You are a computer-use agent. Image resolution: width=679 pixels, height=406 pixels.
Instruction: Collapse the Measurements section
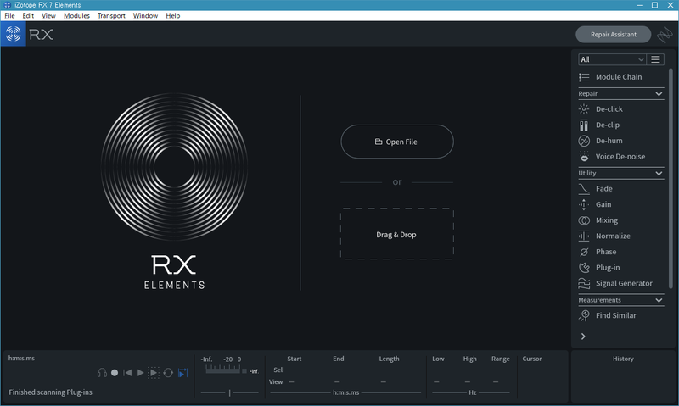click(659, 300)
